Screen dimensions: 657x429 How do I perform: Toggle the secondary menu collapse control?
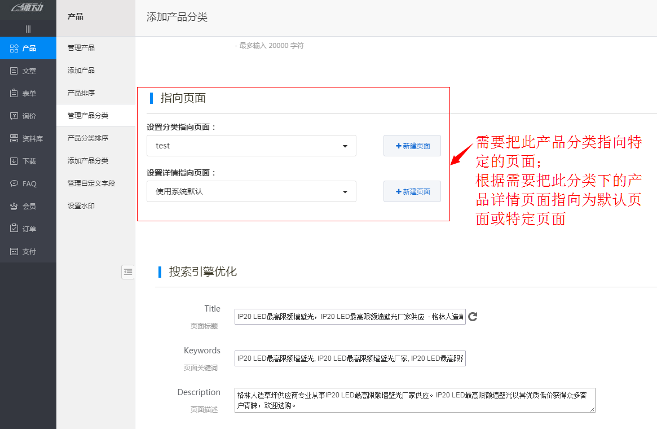[x=128, y=272]
